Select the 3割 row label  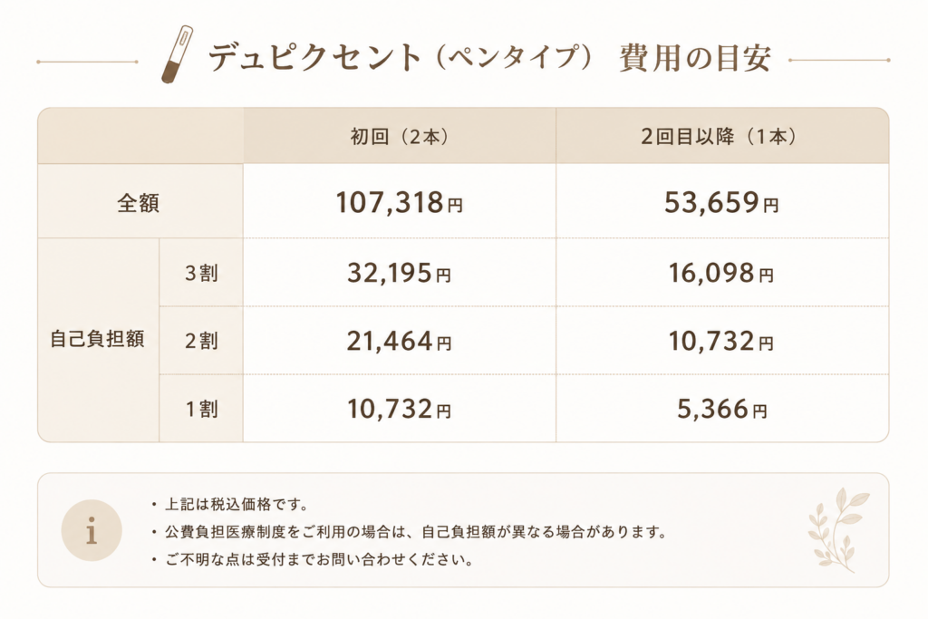[201, 273]
